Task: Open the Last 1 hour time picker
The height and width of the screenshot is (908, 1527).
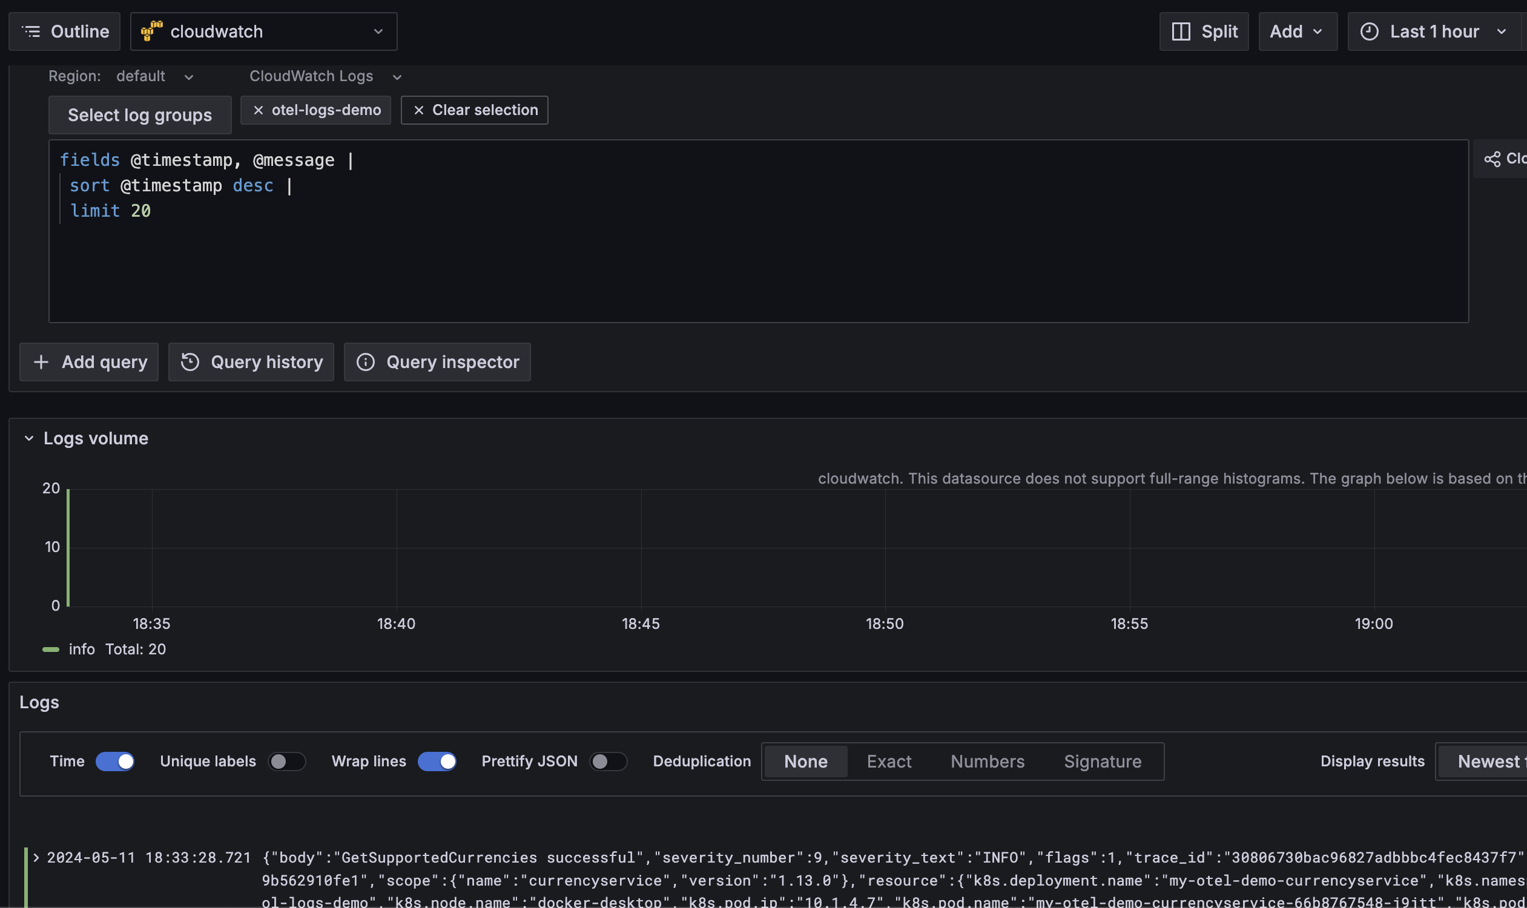Action: click(1433, 31)
